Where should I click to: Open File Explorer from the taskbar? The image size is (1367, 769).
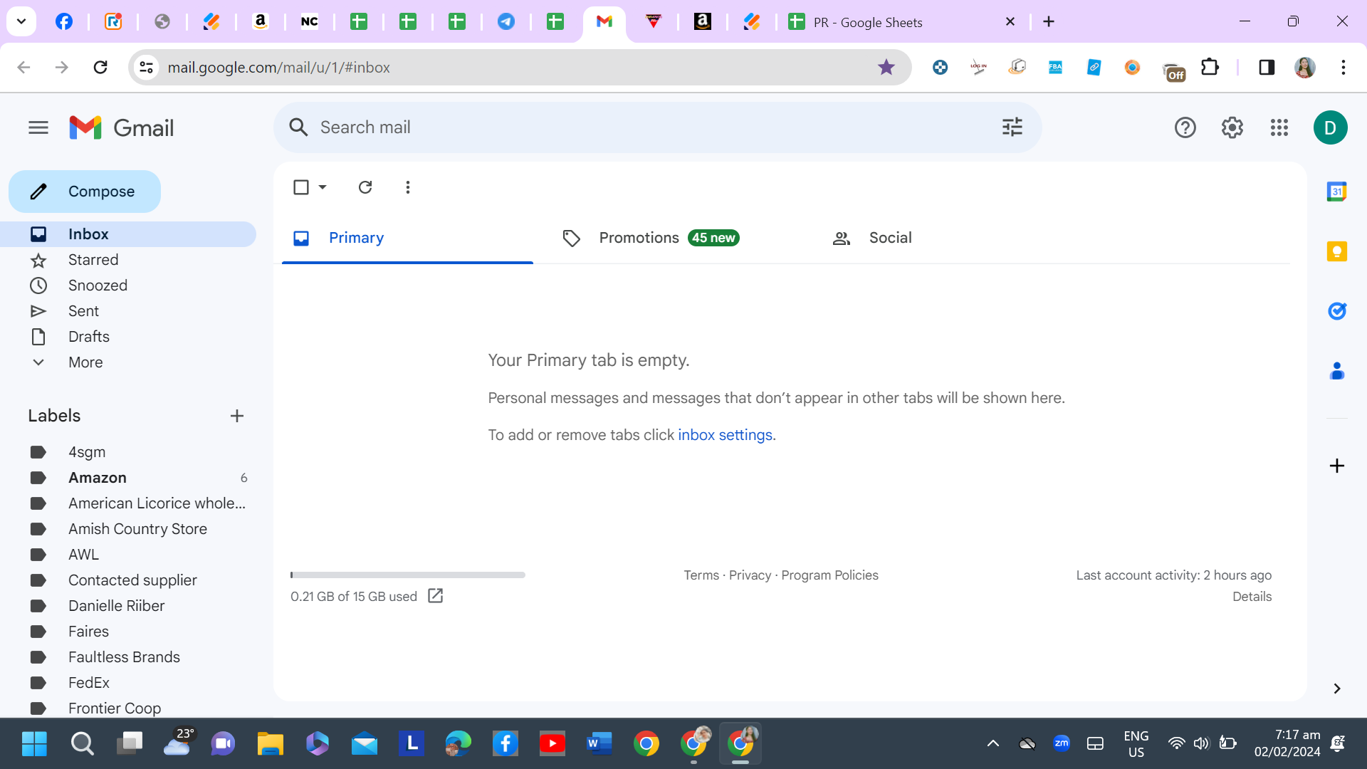pos(270,743)
